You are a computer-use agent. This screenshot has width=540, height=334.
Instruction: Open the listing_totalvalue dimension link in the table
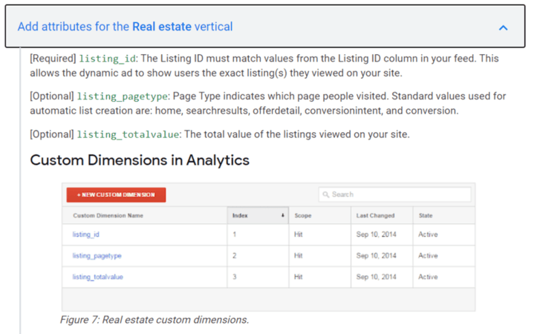99,277
